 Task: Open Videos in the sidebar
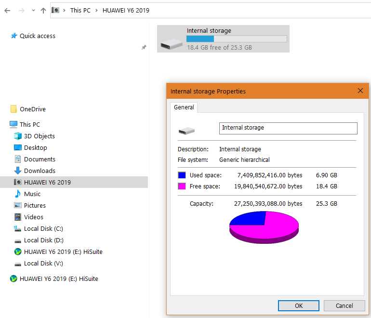(x=34, y=217)
